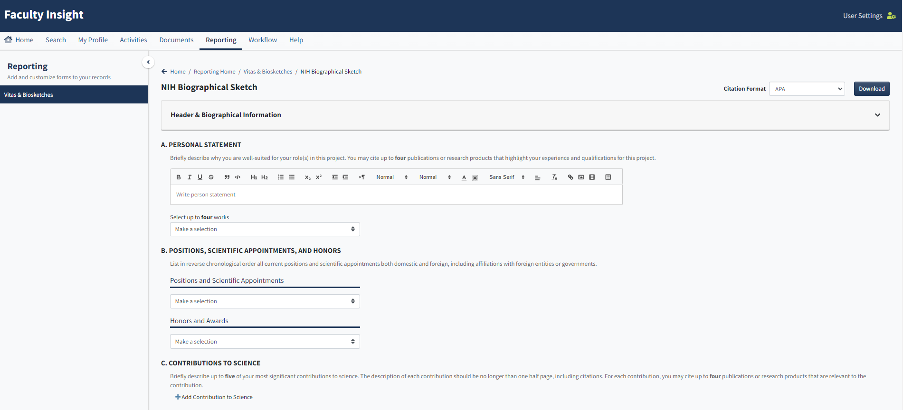This screenshot has height=410, width=903.
Task: Open the Citation Format dropdown
Action: point(807,89)
